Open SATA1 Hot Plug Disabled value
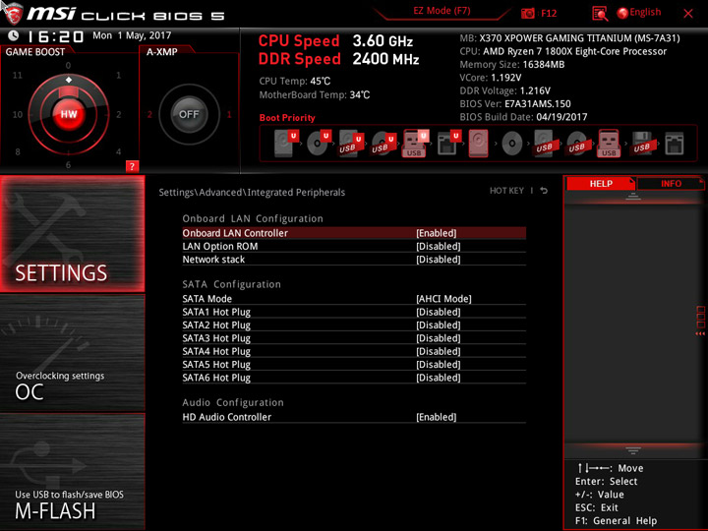This screenshot has height=531, width=708. 439,312
